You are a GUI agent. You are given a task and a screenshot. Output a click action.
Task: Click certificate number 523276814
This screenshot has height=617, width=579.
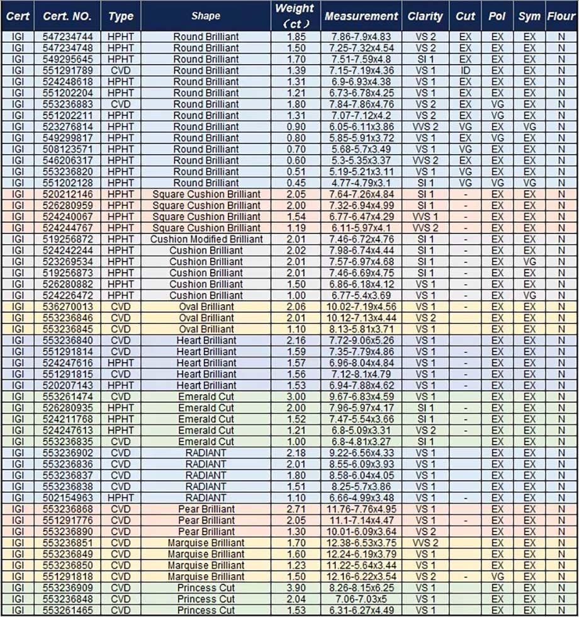(68, 127)
